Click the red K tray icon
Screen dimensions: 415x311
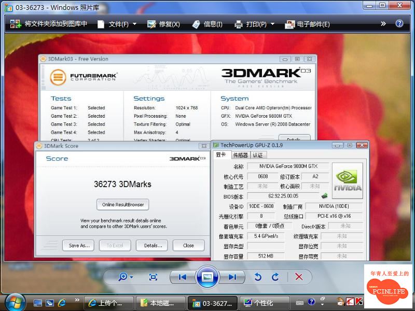(359, 302)
